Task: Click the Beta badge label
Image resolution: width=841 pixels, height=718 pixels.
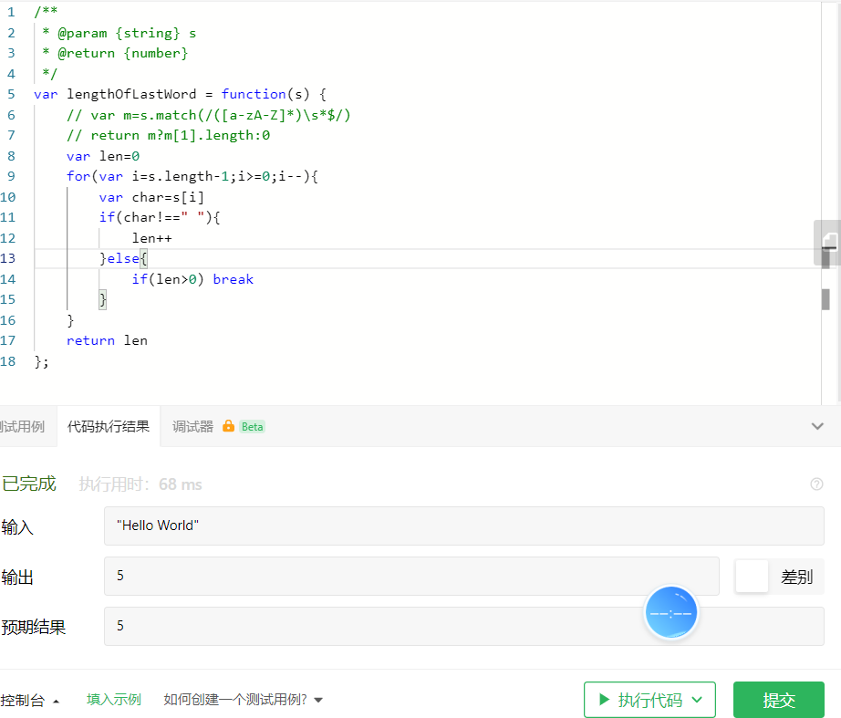Action: 252,427
